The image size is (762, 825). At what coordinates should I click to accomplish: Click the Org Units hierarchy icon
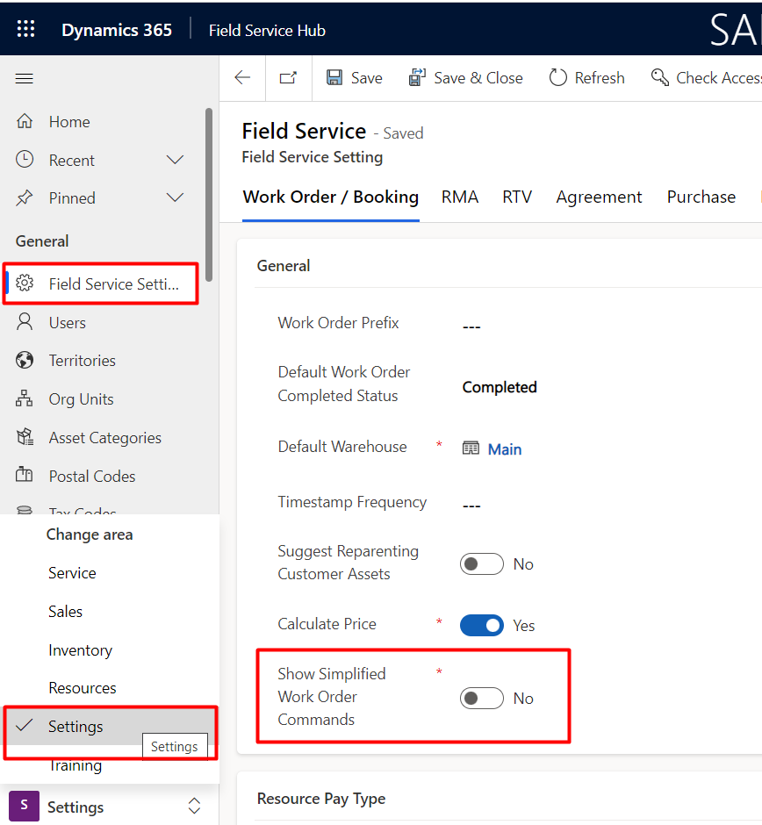25,398
